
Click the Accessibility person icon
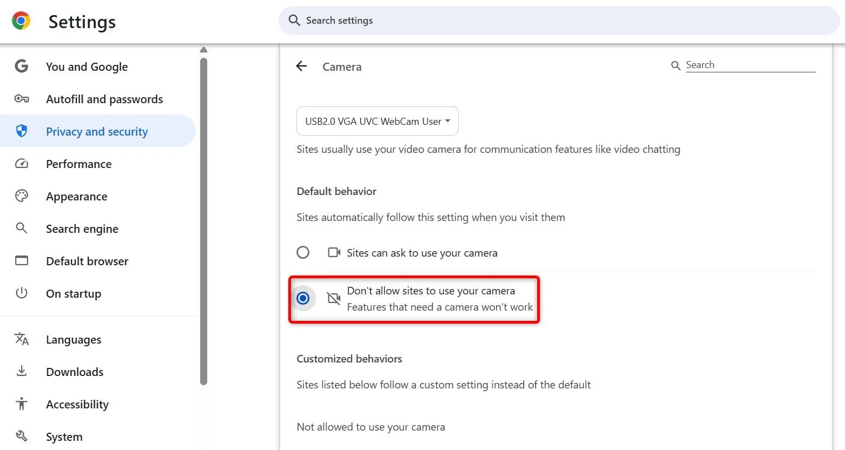coord(22,404)
